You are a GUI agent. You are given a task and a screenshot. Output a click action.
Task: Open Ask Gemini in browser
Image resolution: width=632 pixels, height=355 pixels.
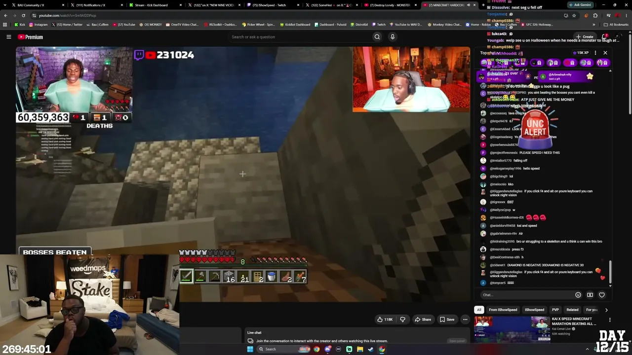[580, 5]
